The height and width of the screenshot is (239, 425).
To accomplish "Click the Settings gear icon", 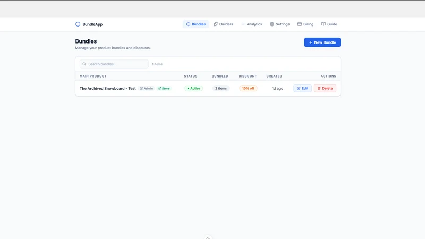I will click(x=272, y=24).
